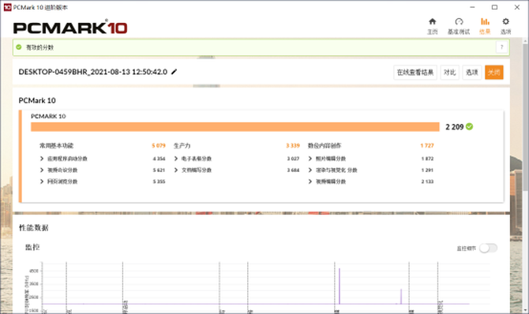This screenshot has height=314, width=529.
Task: Toggle the monitoring details switch
Action: tap(488, 249)
